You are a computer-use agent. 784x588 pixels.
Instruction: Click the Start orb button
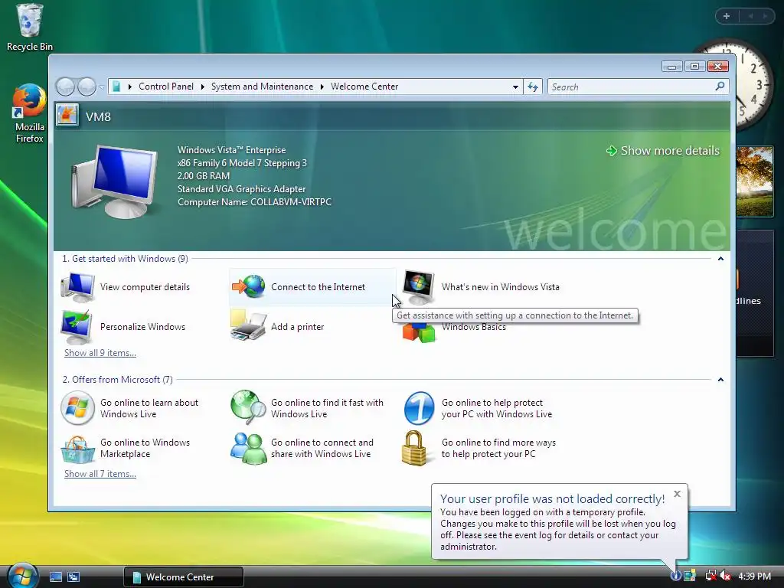click(x=22, y=576)
